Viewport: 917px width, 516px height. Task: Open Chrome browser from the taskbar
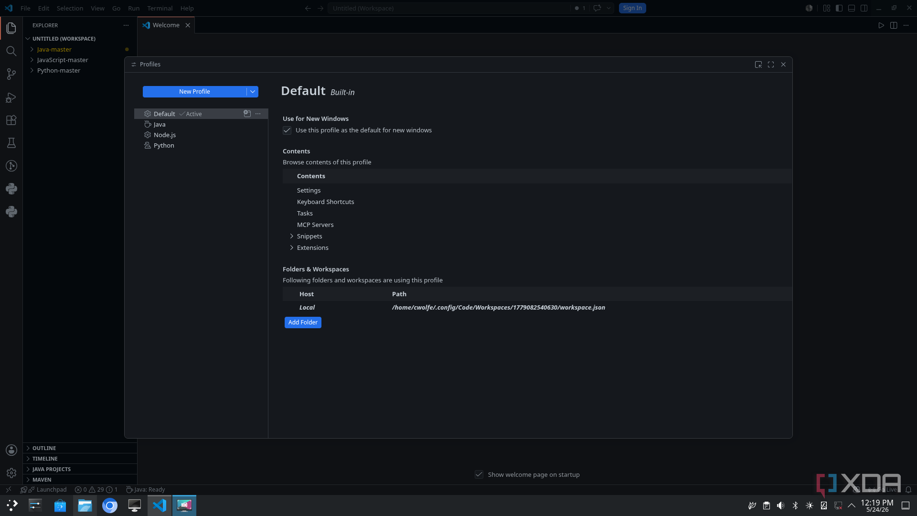point(110,505)
